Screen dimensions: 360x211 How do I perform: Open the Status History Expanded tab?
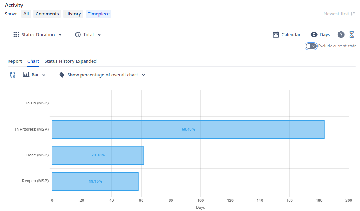[70, 61]
